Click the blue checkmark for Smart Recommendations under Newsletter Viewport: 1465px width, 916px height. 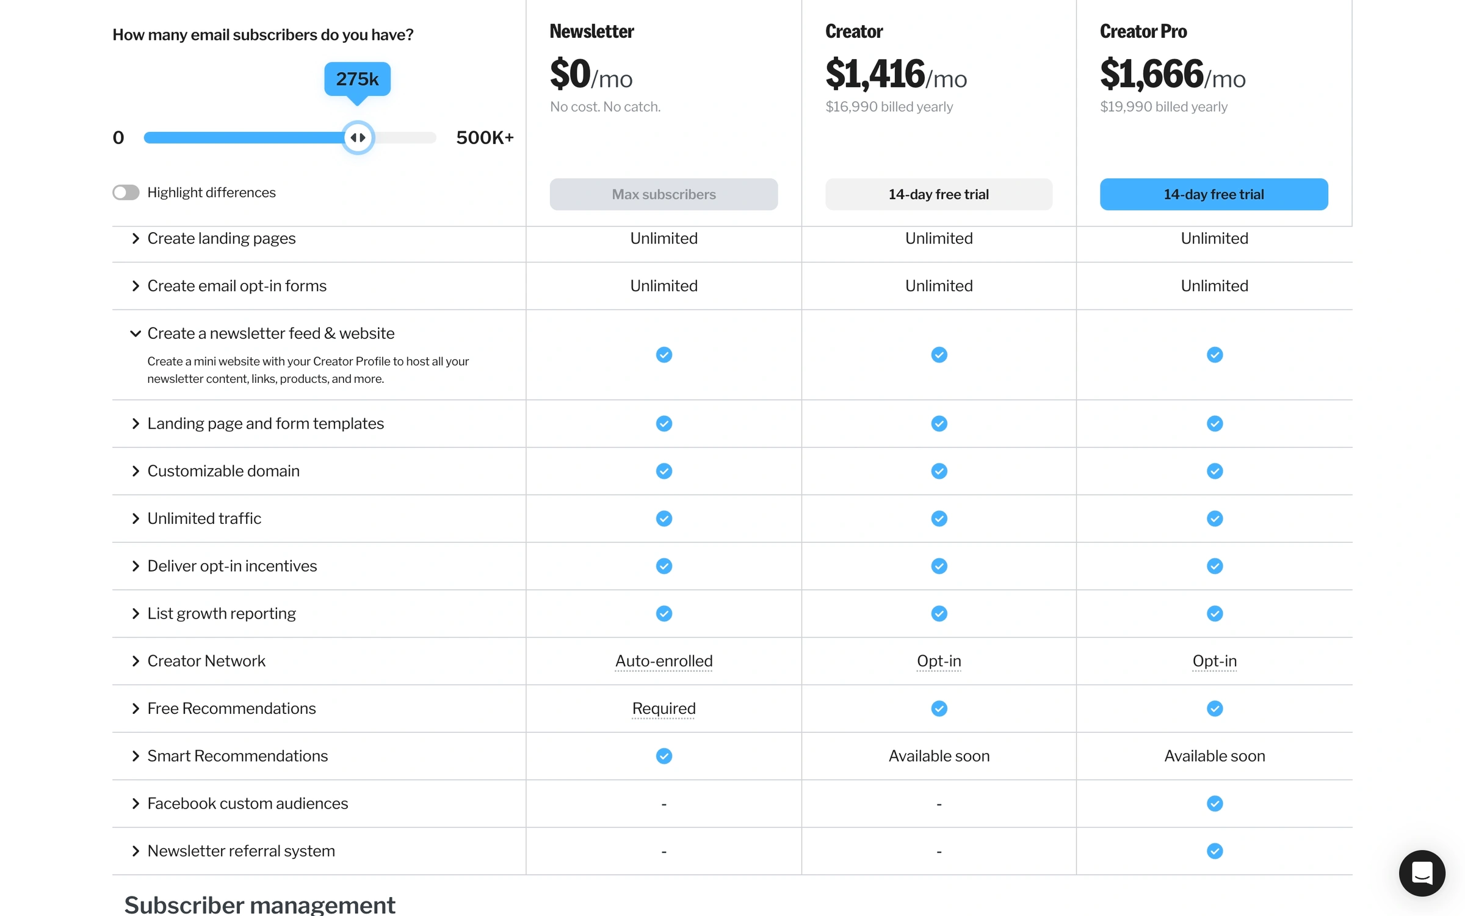[664, 756]
